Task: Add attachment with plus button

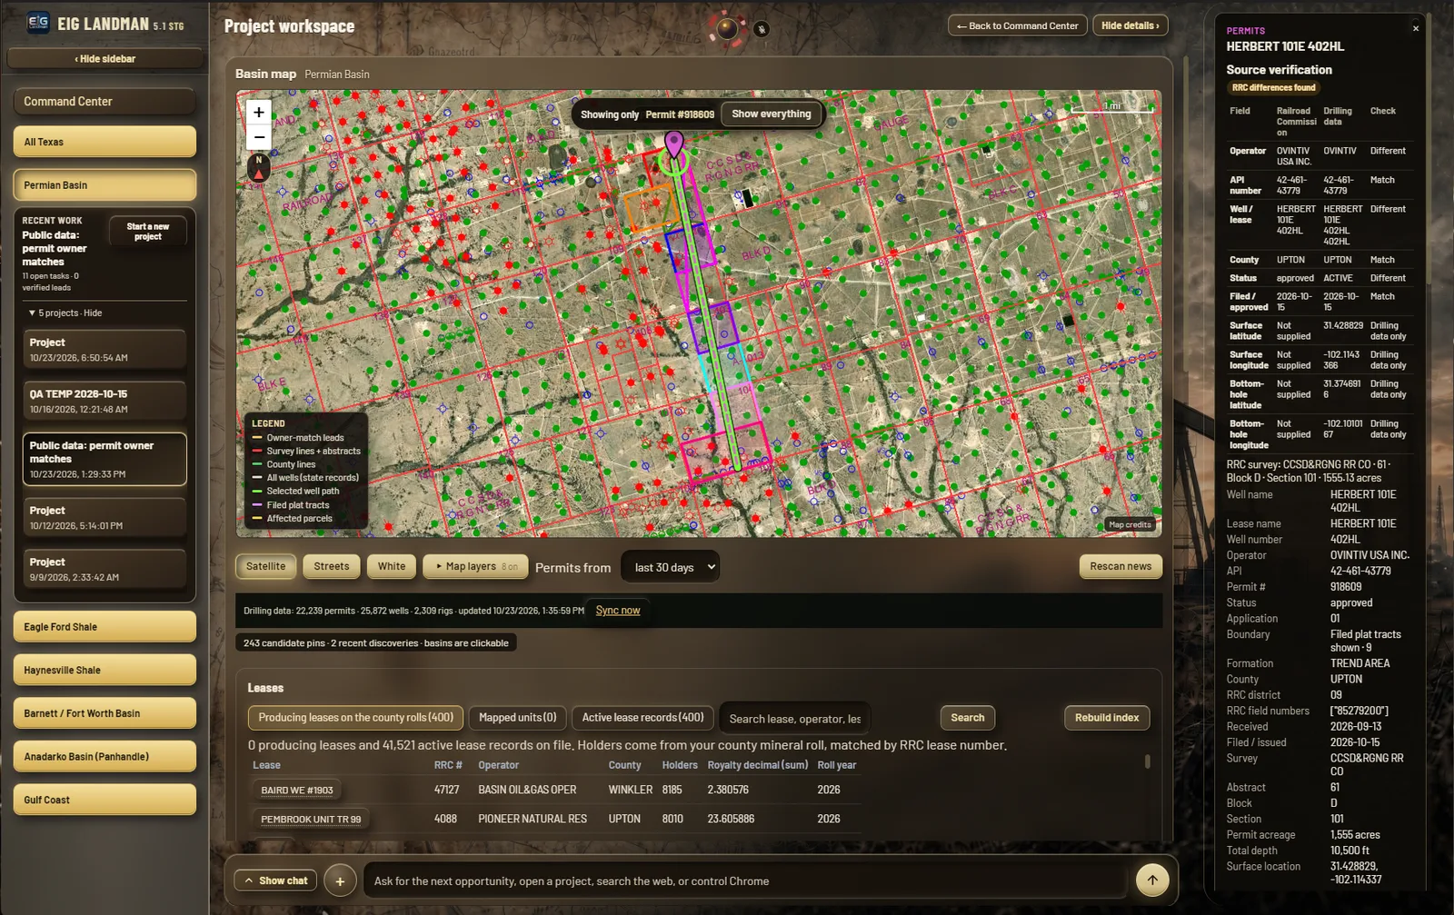Action: (340, 880)
